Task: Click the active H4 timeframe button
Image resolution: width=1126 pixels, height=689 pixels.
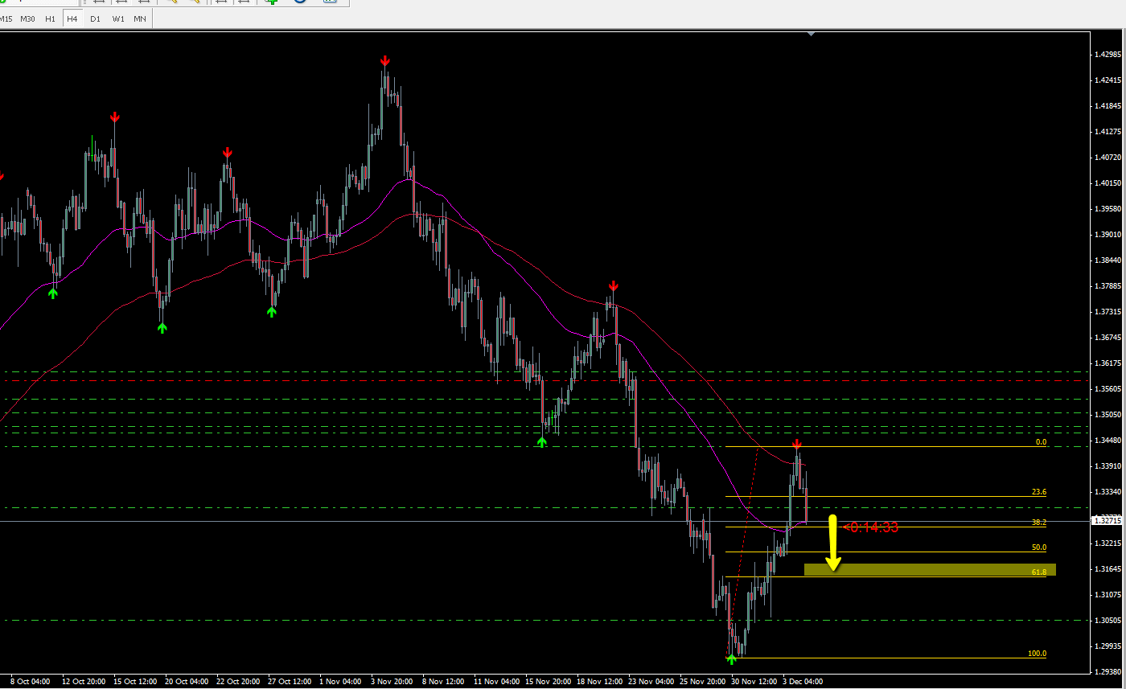Action: (x=72, y=18)
